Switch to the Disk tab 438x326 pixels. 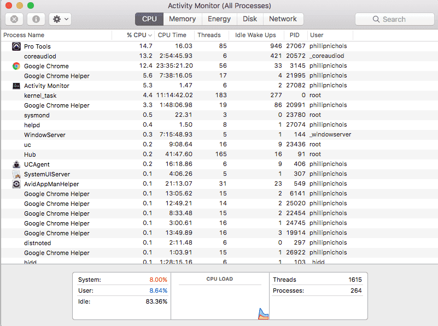click(x=250, y=19)
